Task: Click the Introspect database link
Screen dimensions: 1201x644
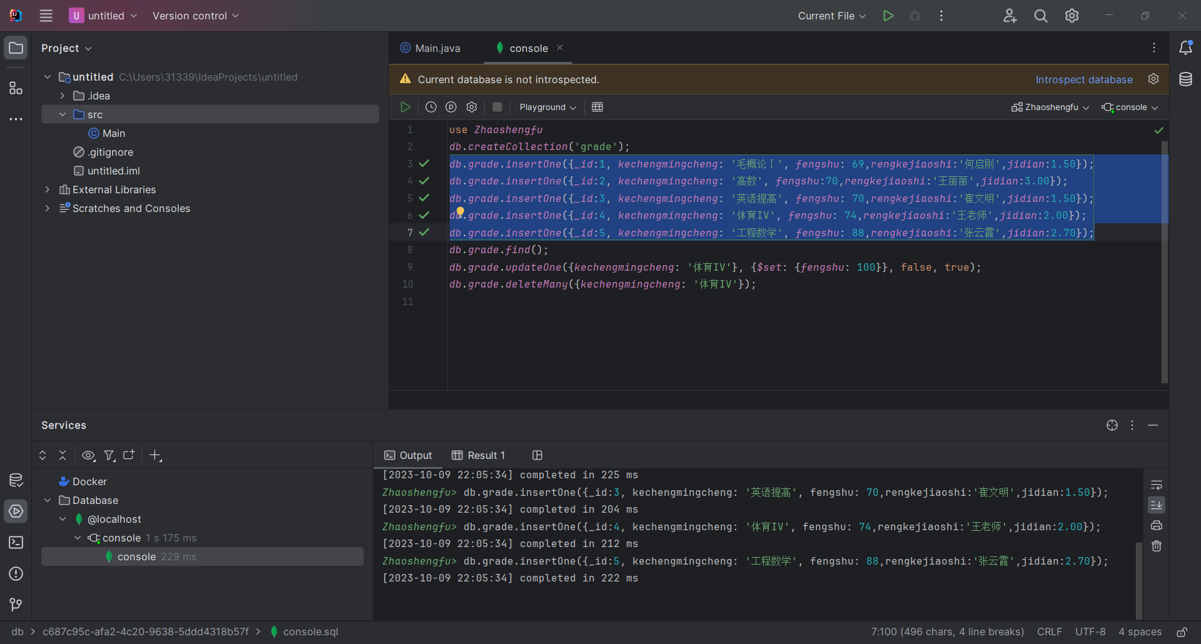Action: point(1083,79)
